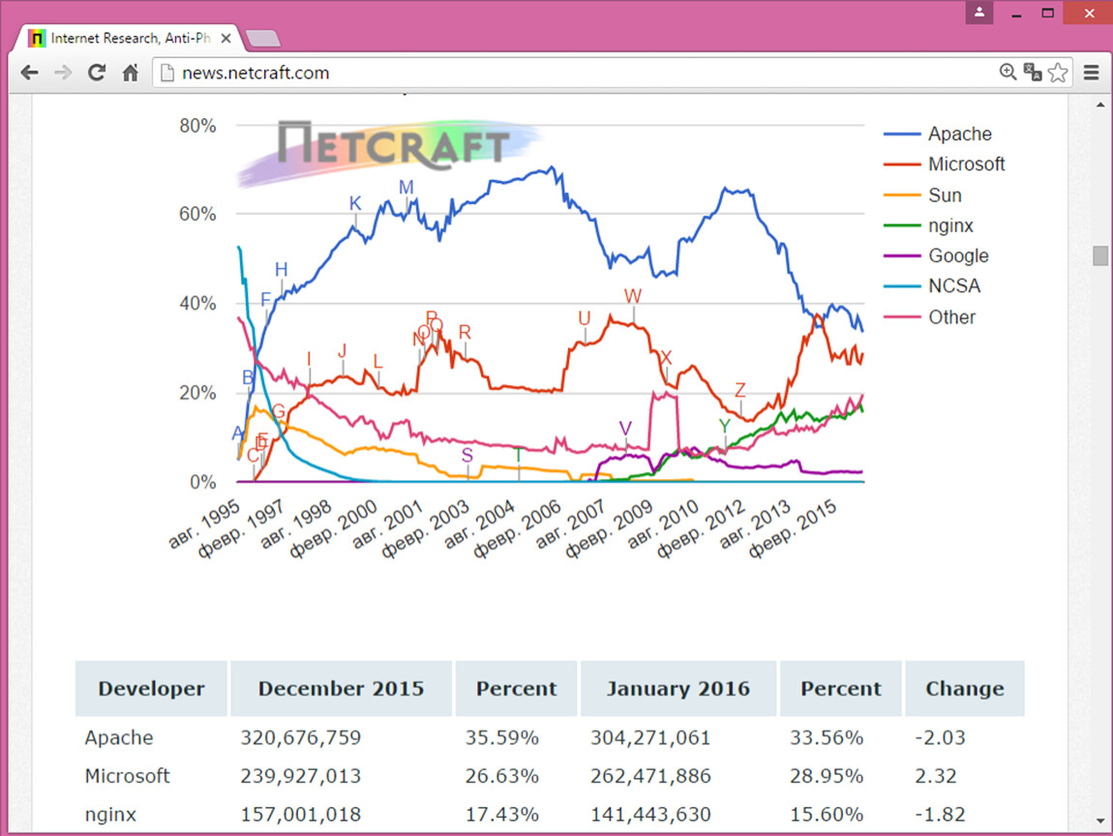Click the nginx legend entry
This screenshot has width=1113, height=836.
click(x=949, y=225)
